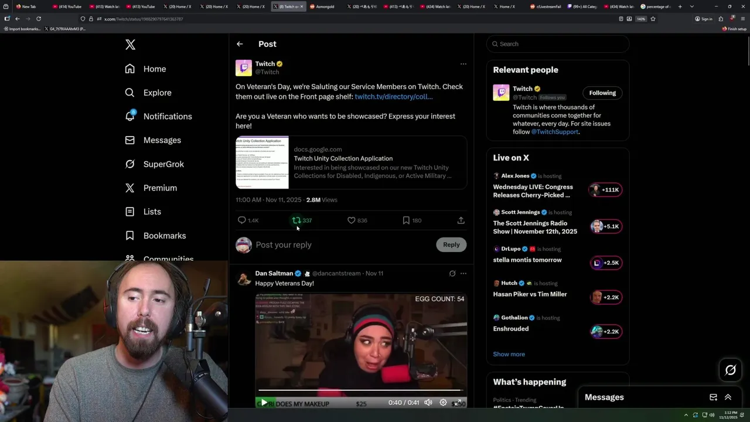Click Show more under Live on X

pos(509,354)
